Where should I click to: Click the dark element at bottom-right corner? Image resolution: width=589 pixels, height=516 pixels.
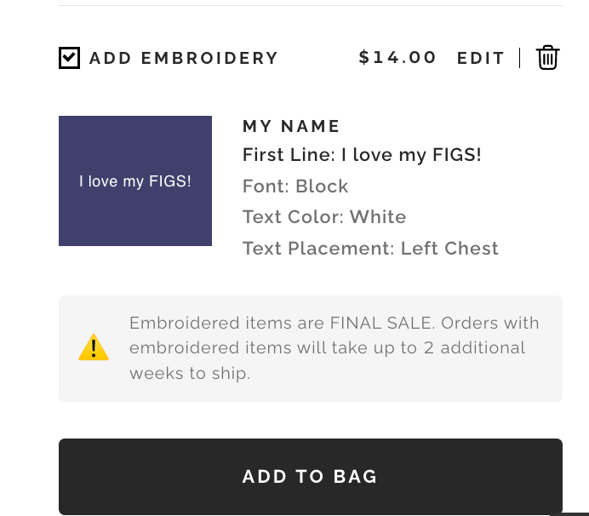[570, 513]
